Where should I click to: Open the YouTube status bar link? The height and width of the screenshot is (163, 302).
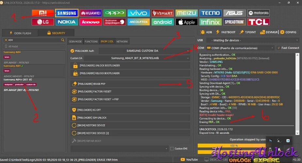coord(189,159)
